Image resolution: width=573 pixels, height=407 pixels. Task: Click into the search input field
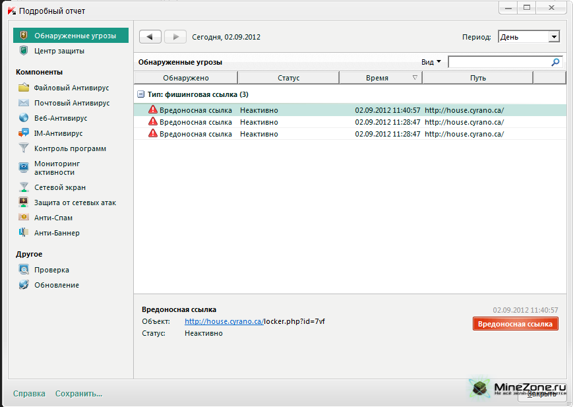499,62
